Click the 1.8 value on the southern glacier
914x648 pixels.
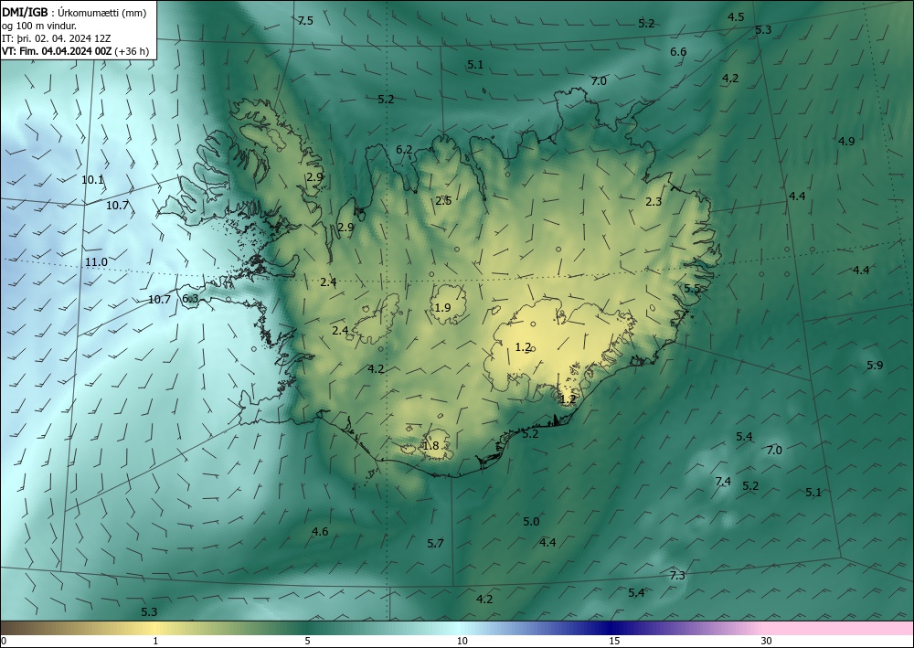point(430,446)
